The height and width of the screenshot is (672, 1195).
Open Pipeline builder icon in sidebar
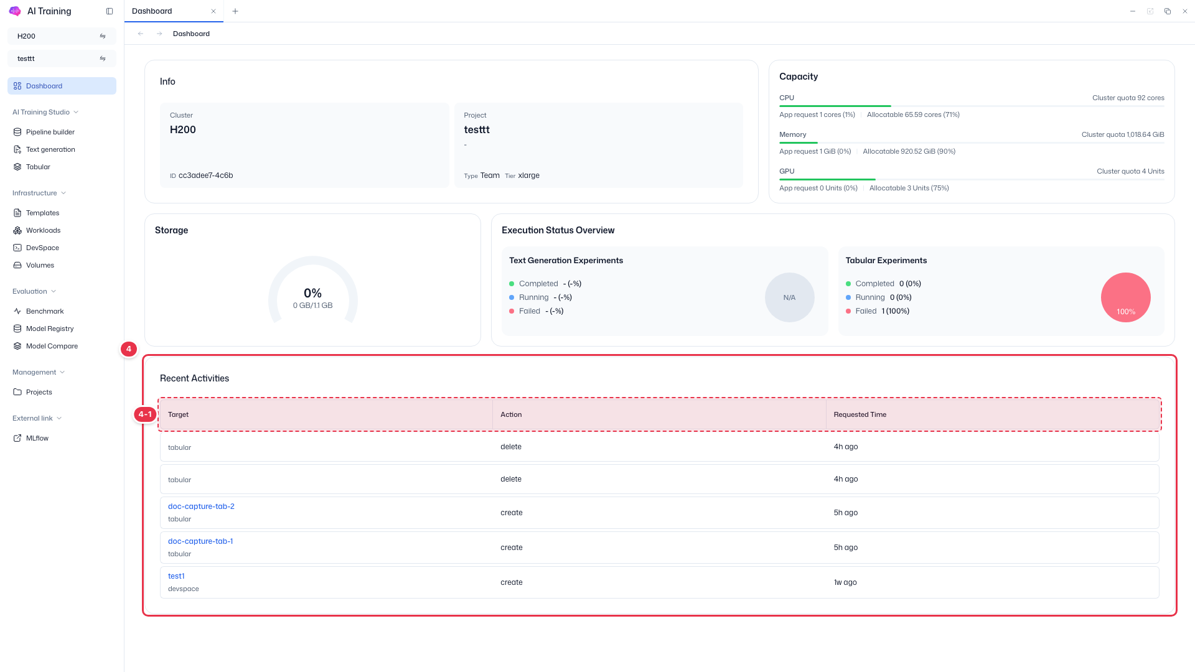(17, 132)
